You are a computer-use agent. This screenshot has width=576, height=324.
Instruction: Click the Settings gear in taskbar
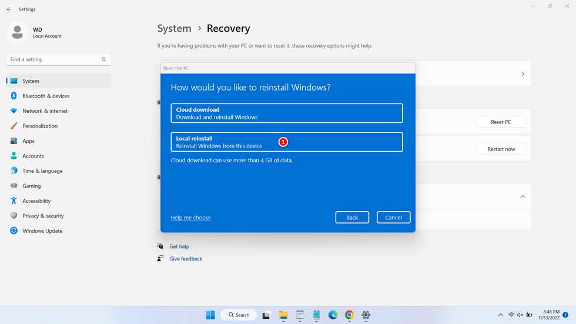pos(366,315)
